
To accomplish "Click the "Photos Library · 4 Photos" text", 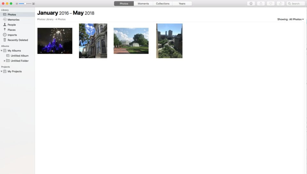I will pos(51,19).
